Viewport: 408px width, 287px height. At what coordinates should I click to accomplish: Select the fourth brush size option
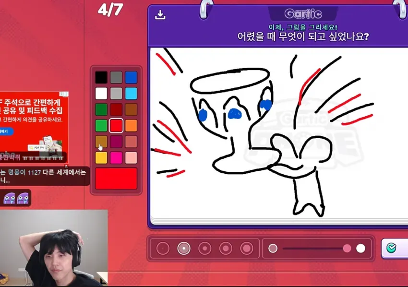tap(226, 248)
